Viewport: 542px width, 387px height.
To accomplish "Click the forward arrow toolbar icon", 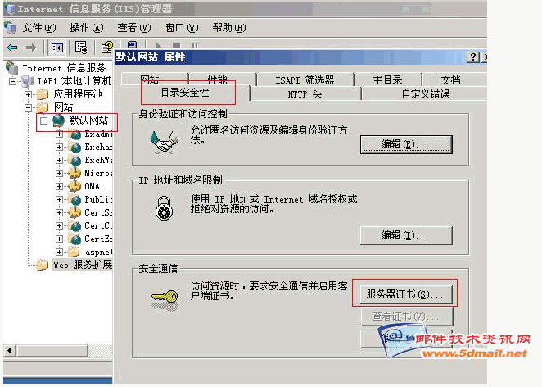I will pyautogui.click(x=31, y=48).
